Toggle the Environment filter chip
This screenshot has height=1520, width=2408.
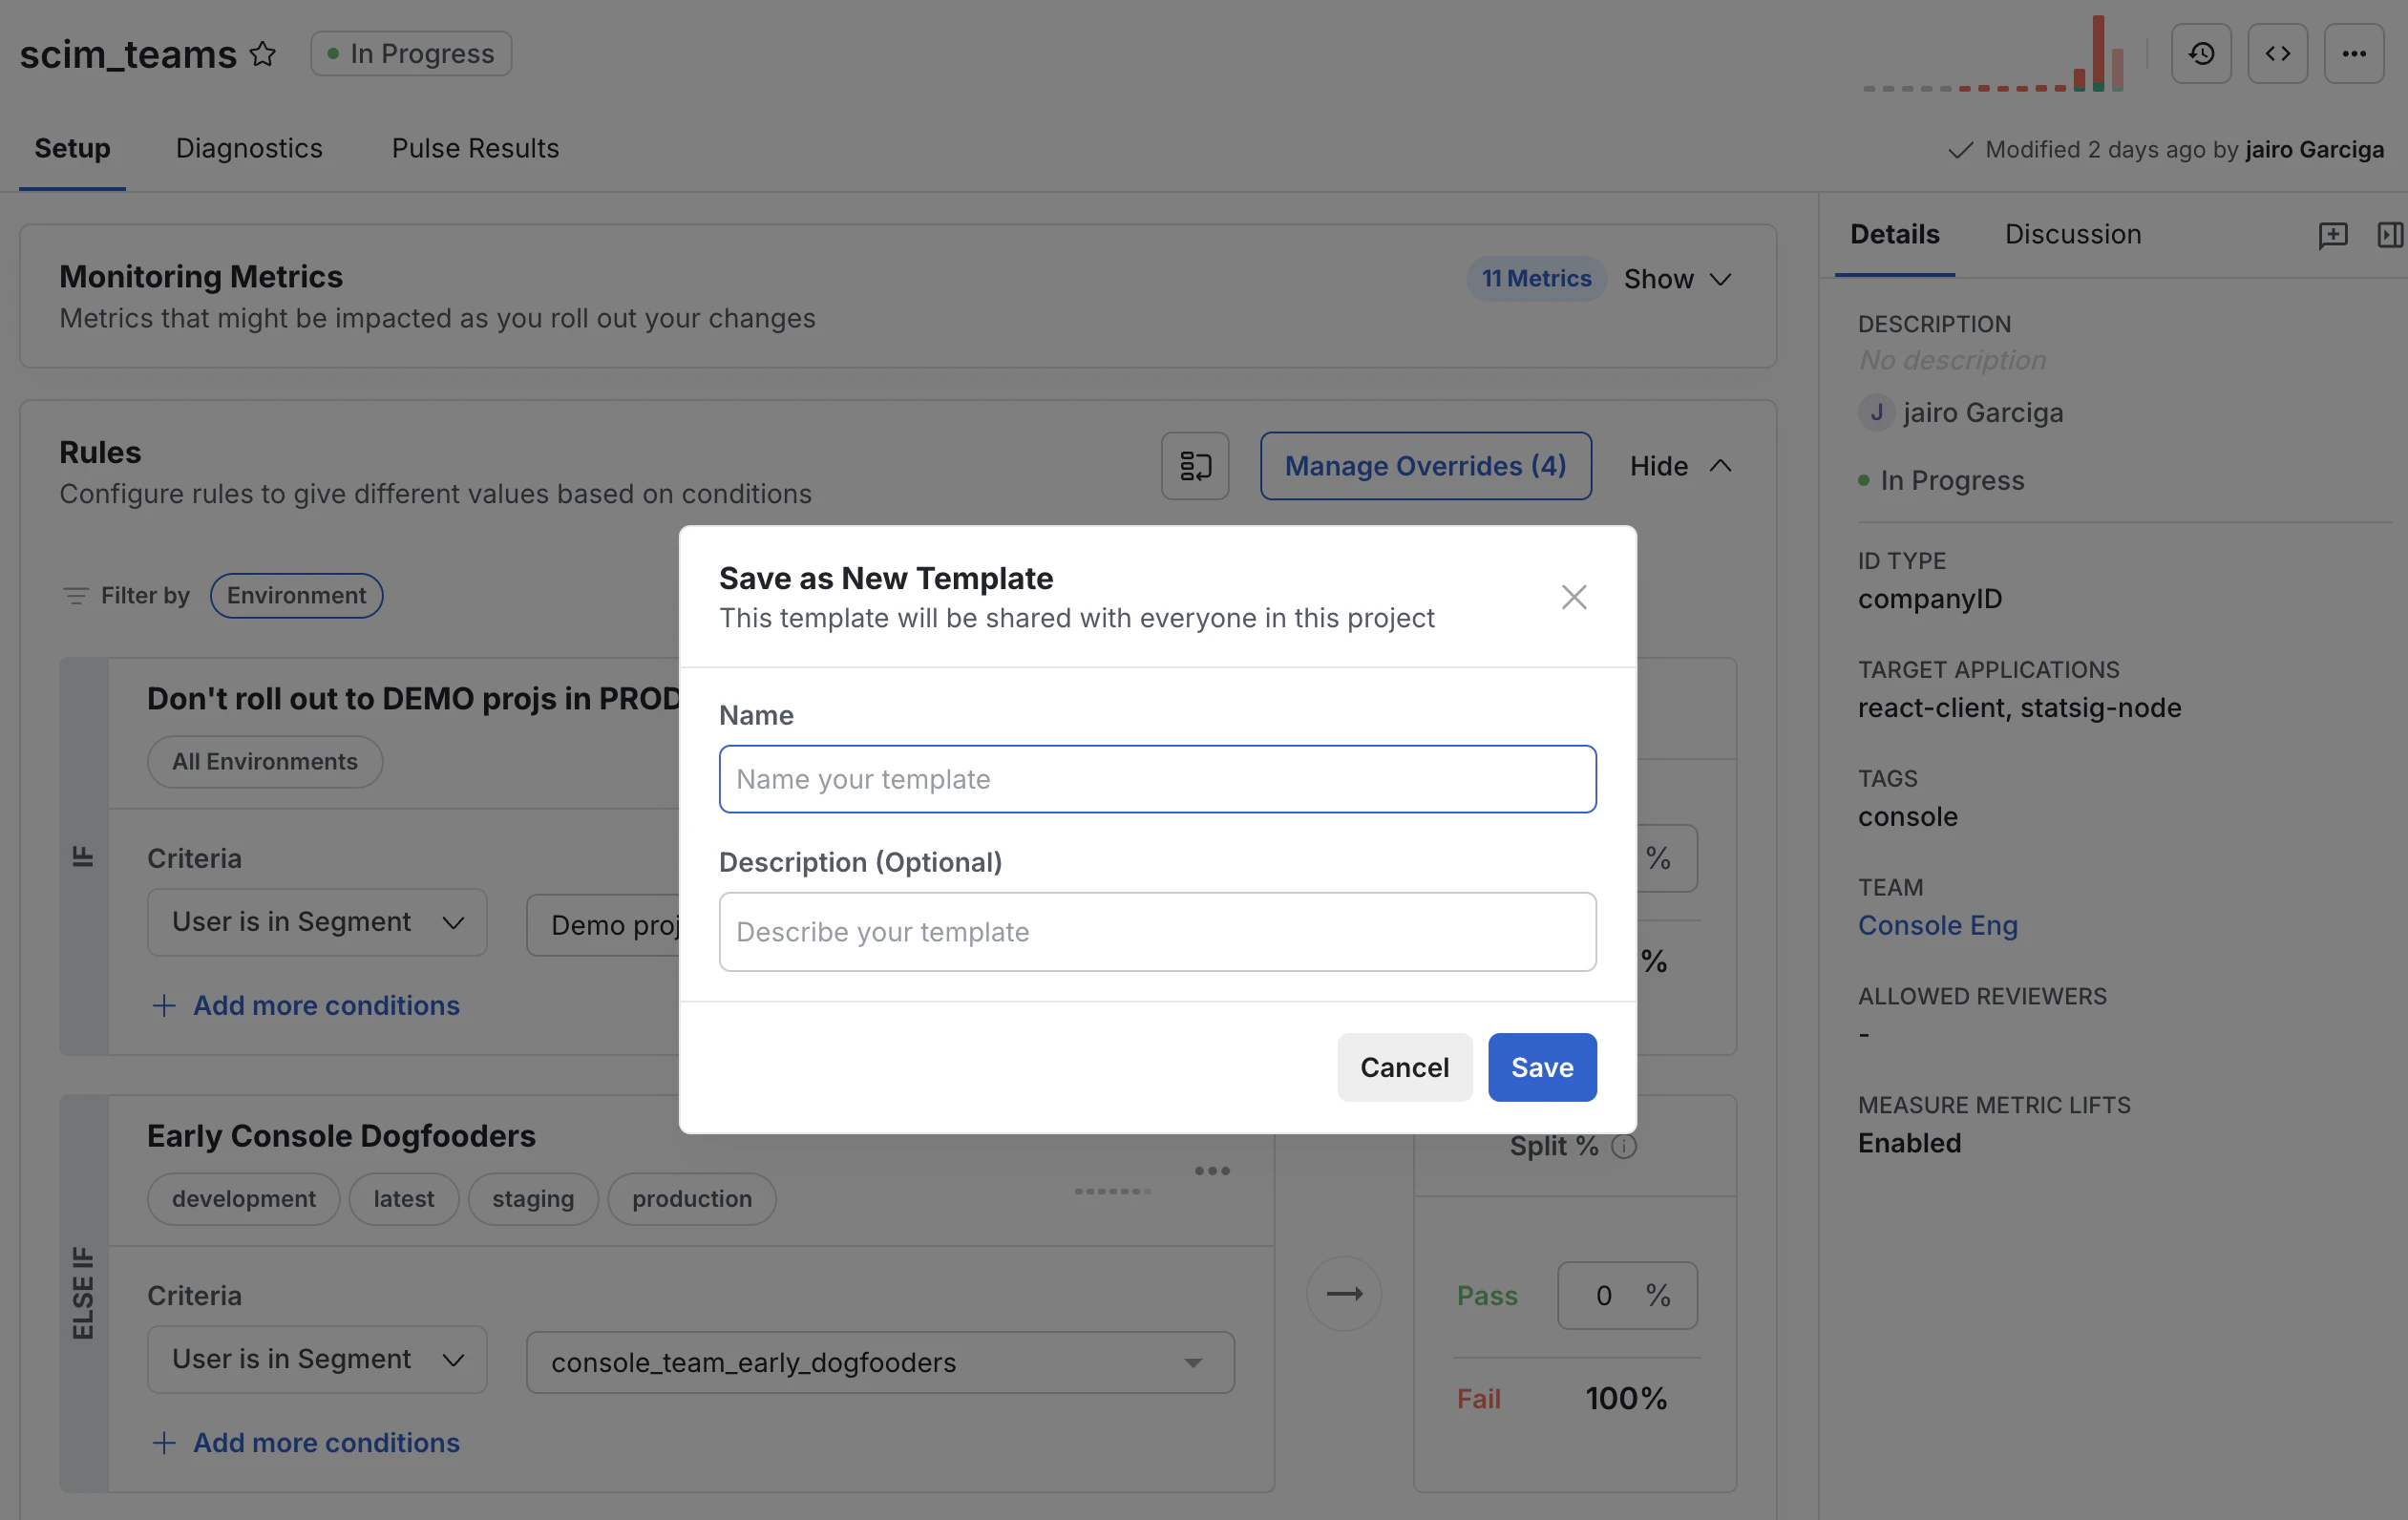[x=296, y=596]
